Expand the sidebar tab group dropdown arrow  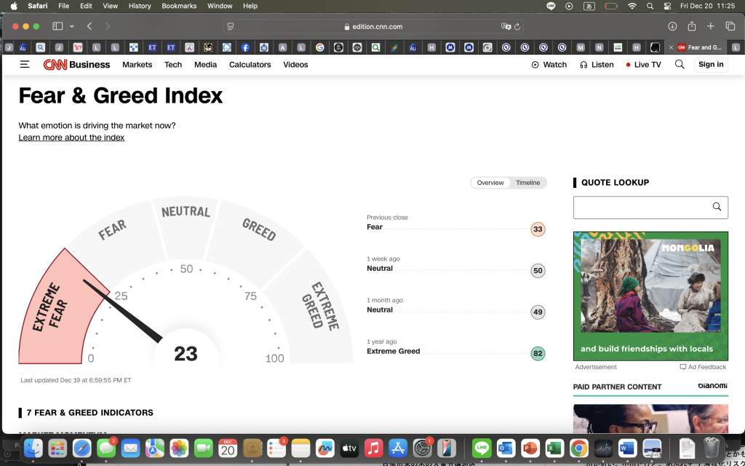click(71, 26)
